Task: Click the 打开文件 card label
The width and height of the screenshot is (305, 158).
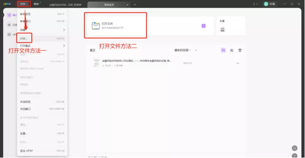Action: 107,24
